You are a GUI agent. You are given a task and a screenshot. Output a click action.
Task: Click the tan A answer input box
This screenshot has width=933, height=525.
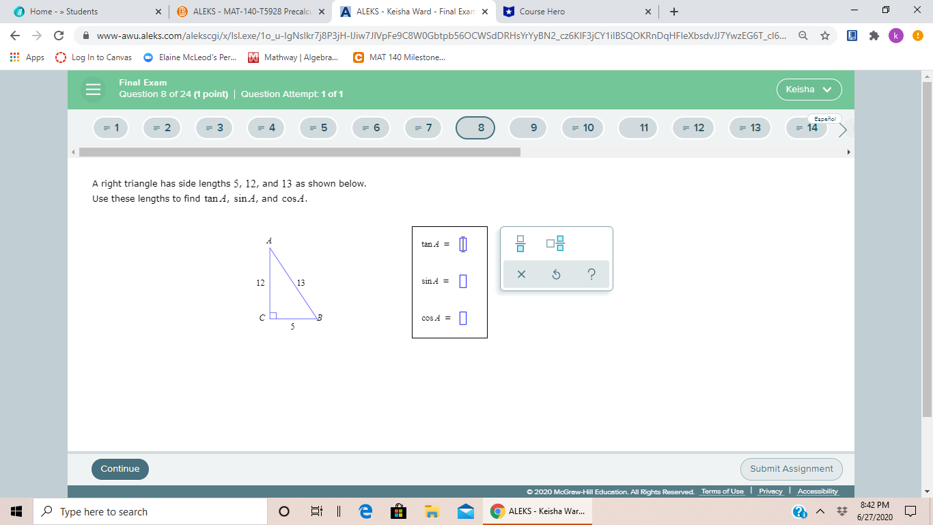click(x=464, y=243)
